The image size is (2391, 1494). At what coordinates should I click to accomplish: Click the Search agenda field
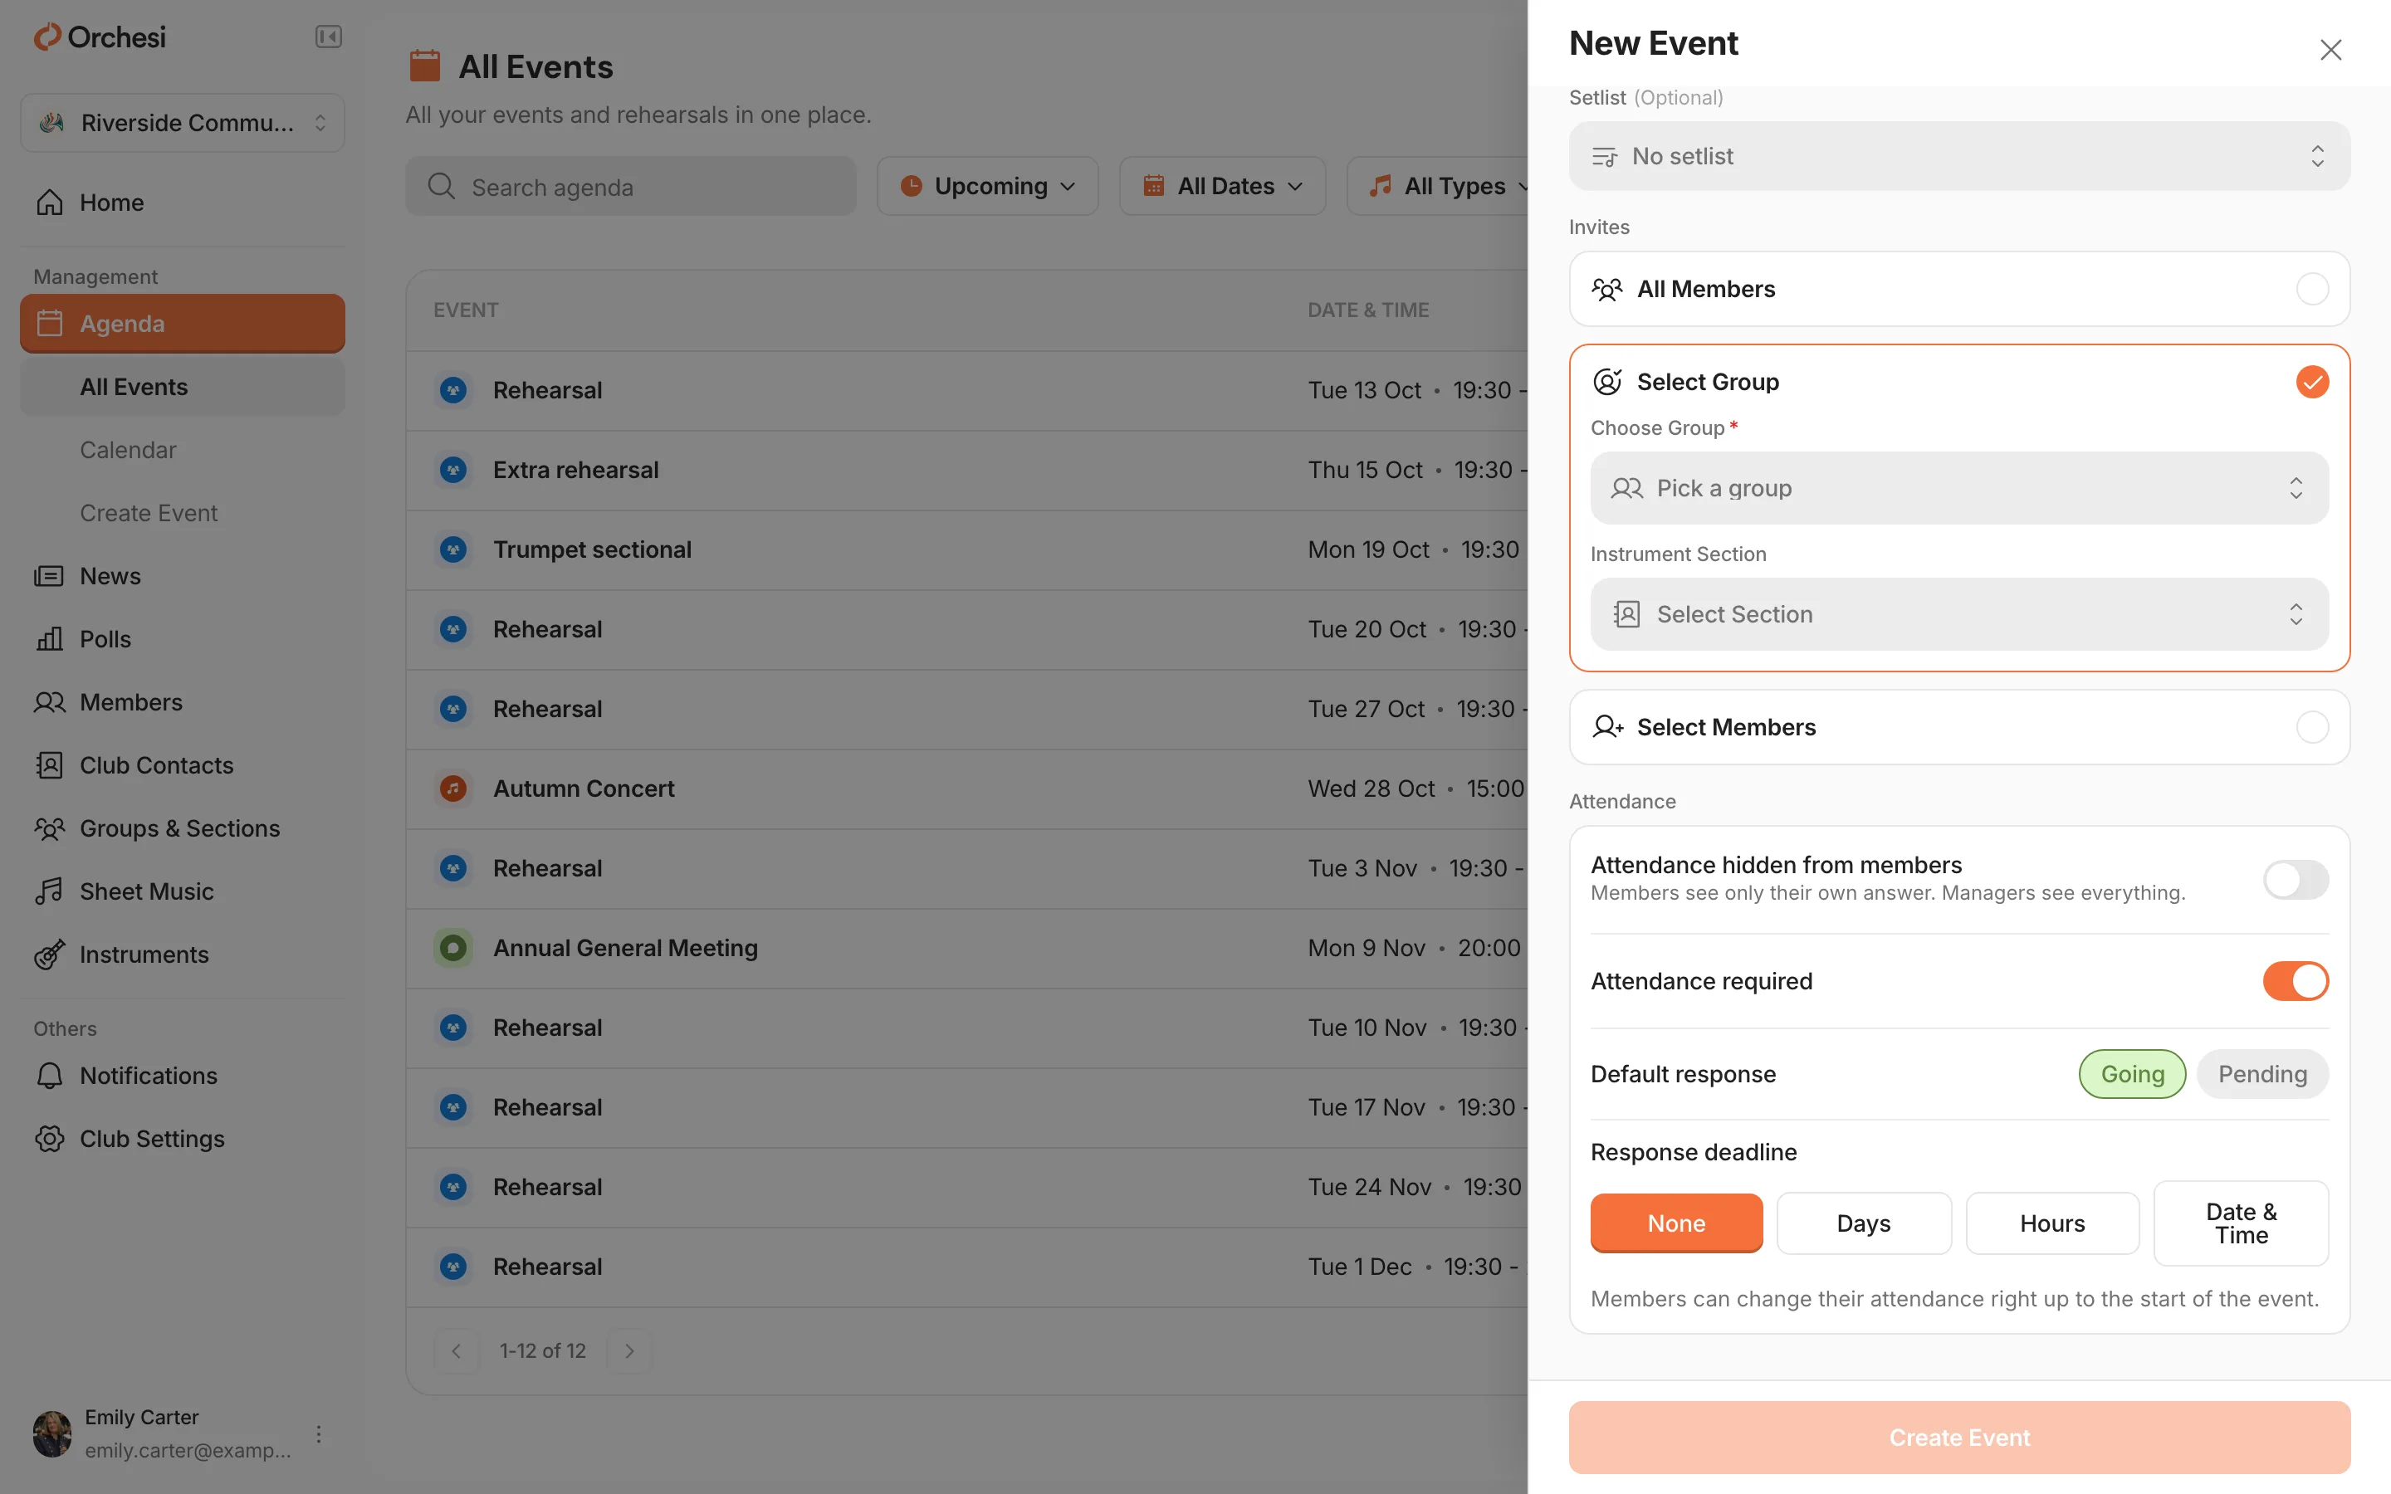630,187
